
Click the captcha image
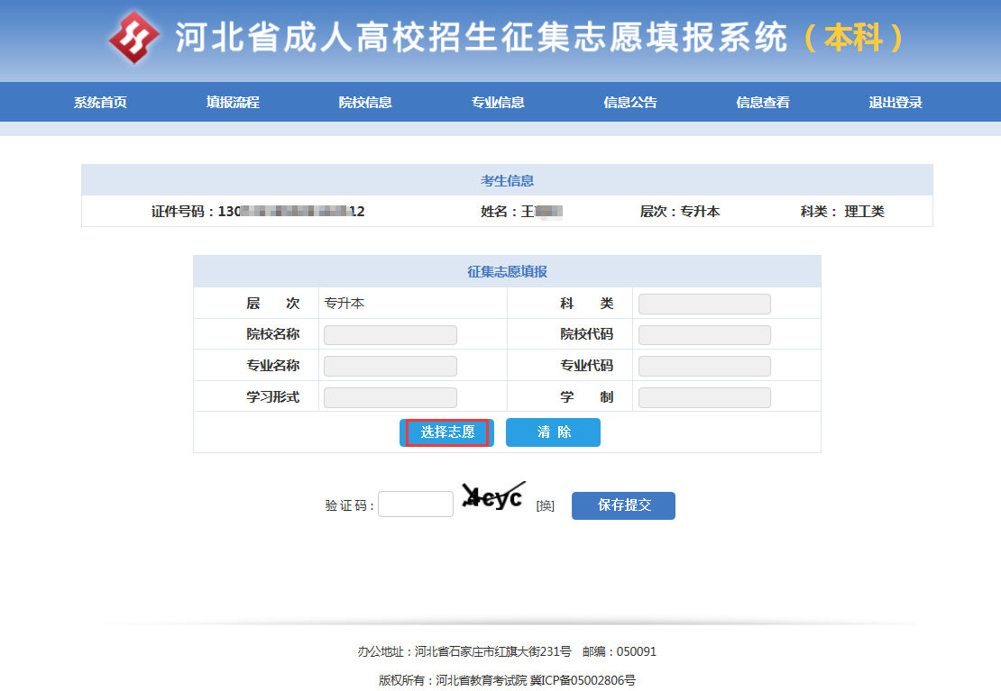[492, 496]
